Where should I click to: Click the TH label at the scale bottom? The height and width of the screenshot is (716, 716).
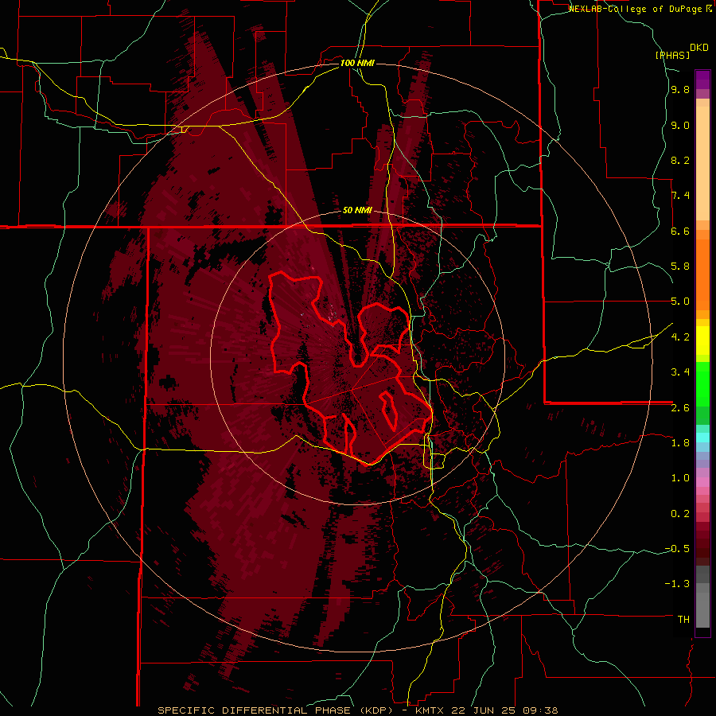pyautogui.click(x=683, y=619)
